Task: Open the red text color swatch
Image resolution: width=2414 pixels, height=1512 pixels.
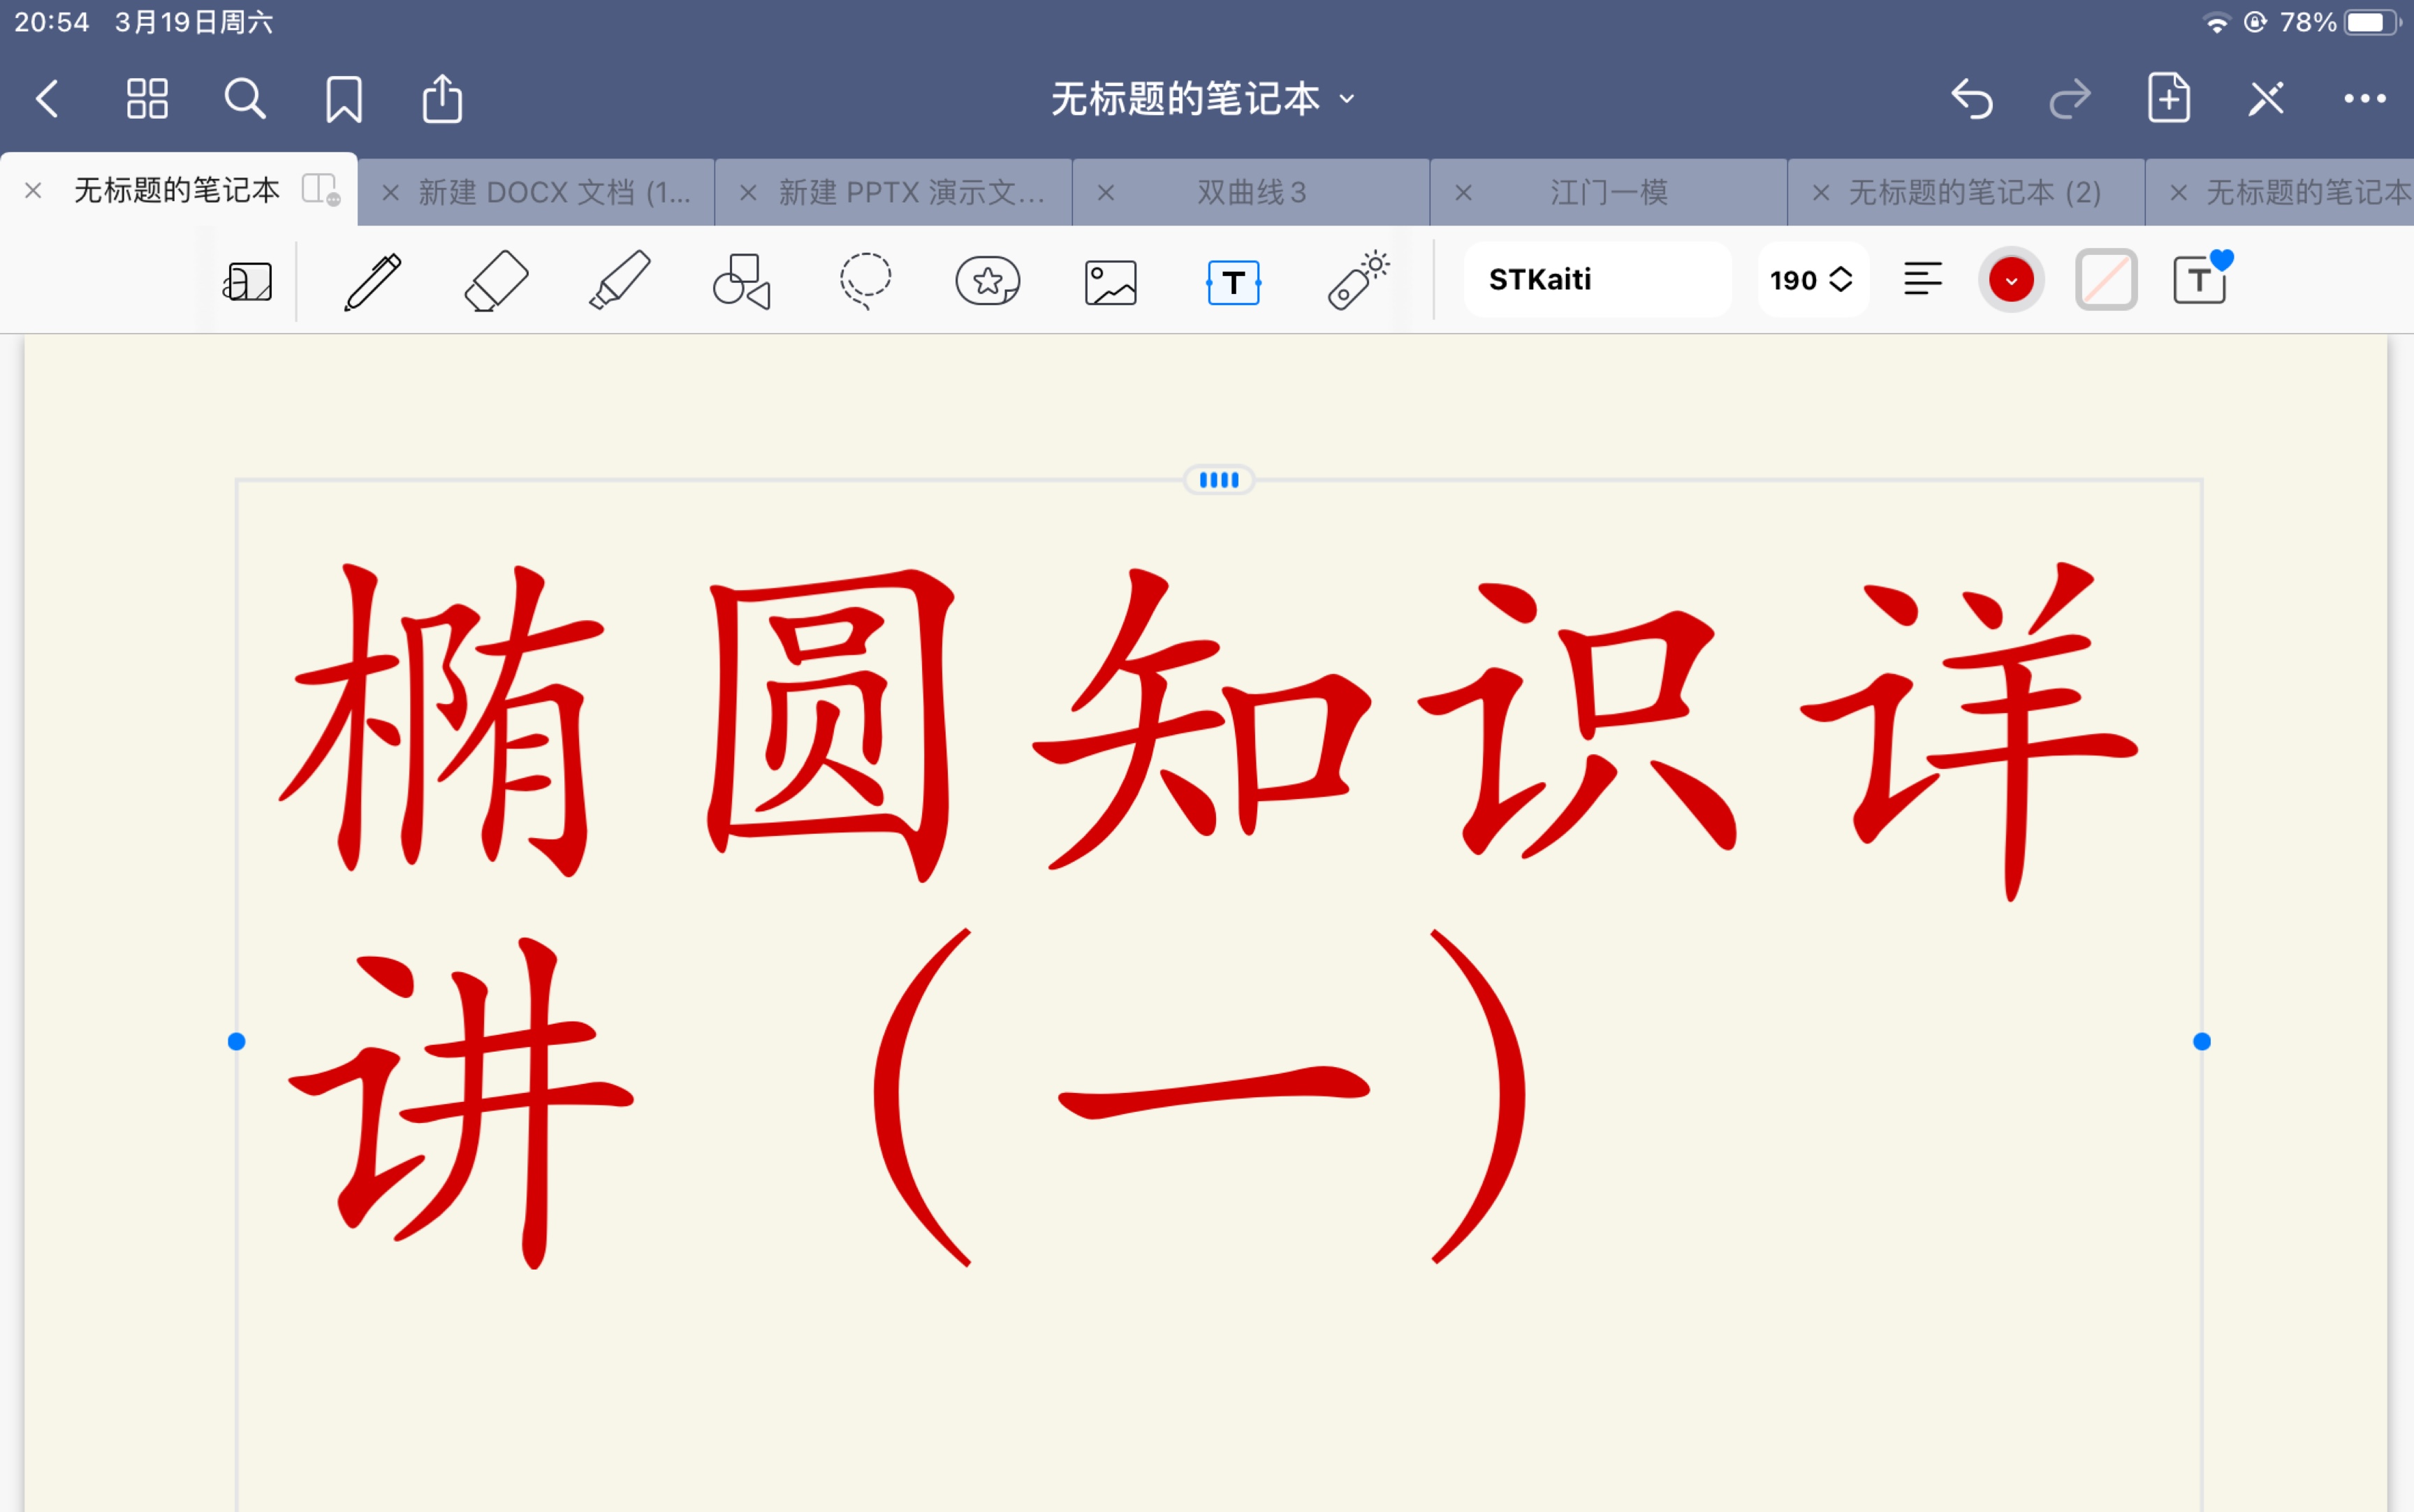Action: (x=2011, y=280)
